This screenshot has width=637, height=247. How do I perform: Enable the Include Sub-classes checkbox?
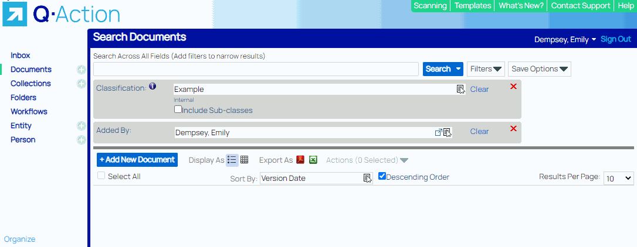coord(178,109)
